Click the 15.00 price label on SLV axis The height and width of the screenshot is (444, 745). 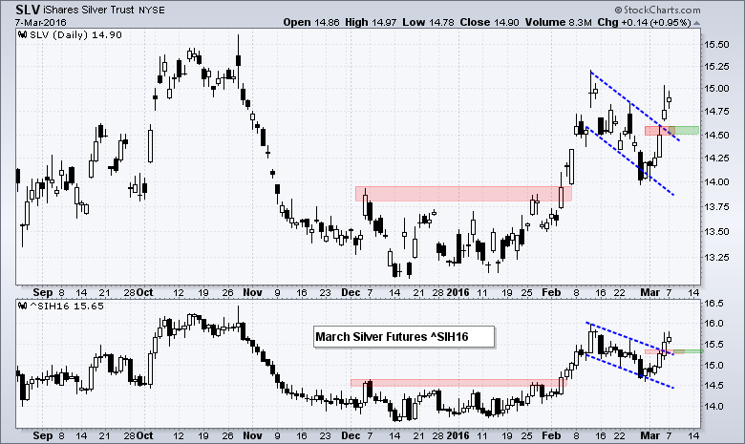click(716, 89)
